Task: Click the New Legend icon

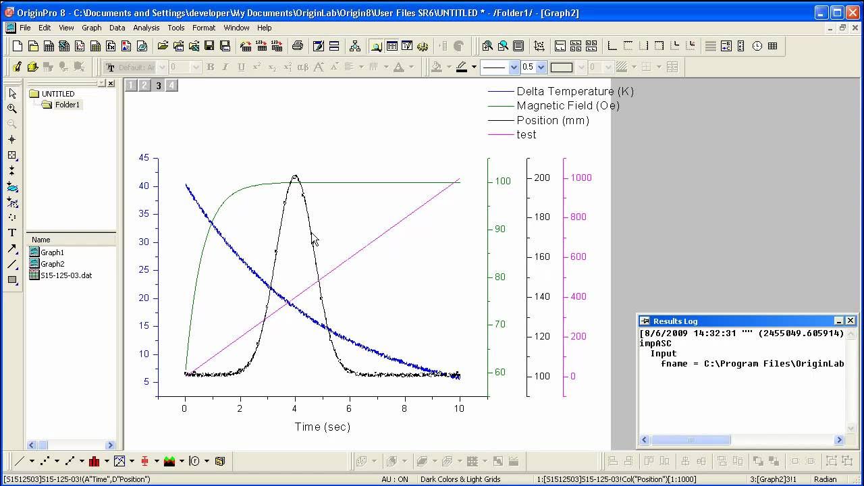Action: pyautogui.click(x=726, y=46)
